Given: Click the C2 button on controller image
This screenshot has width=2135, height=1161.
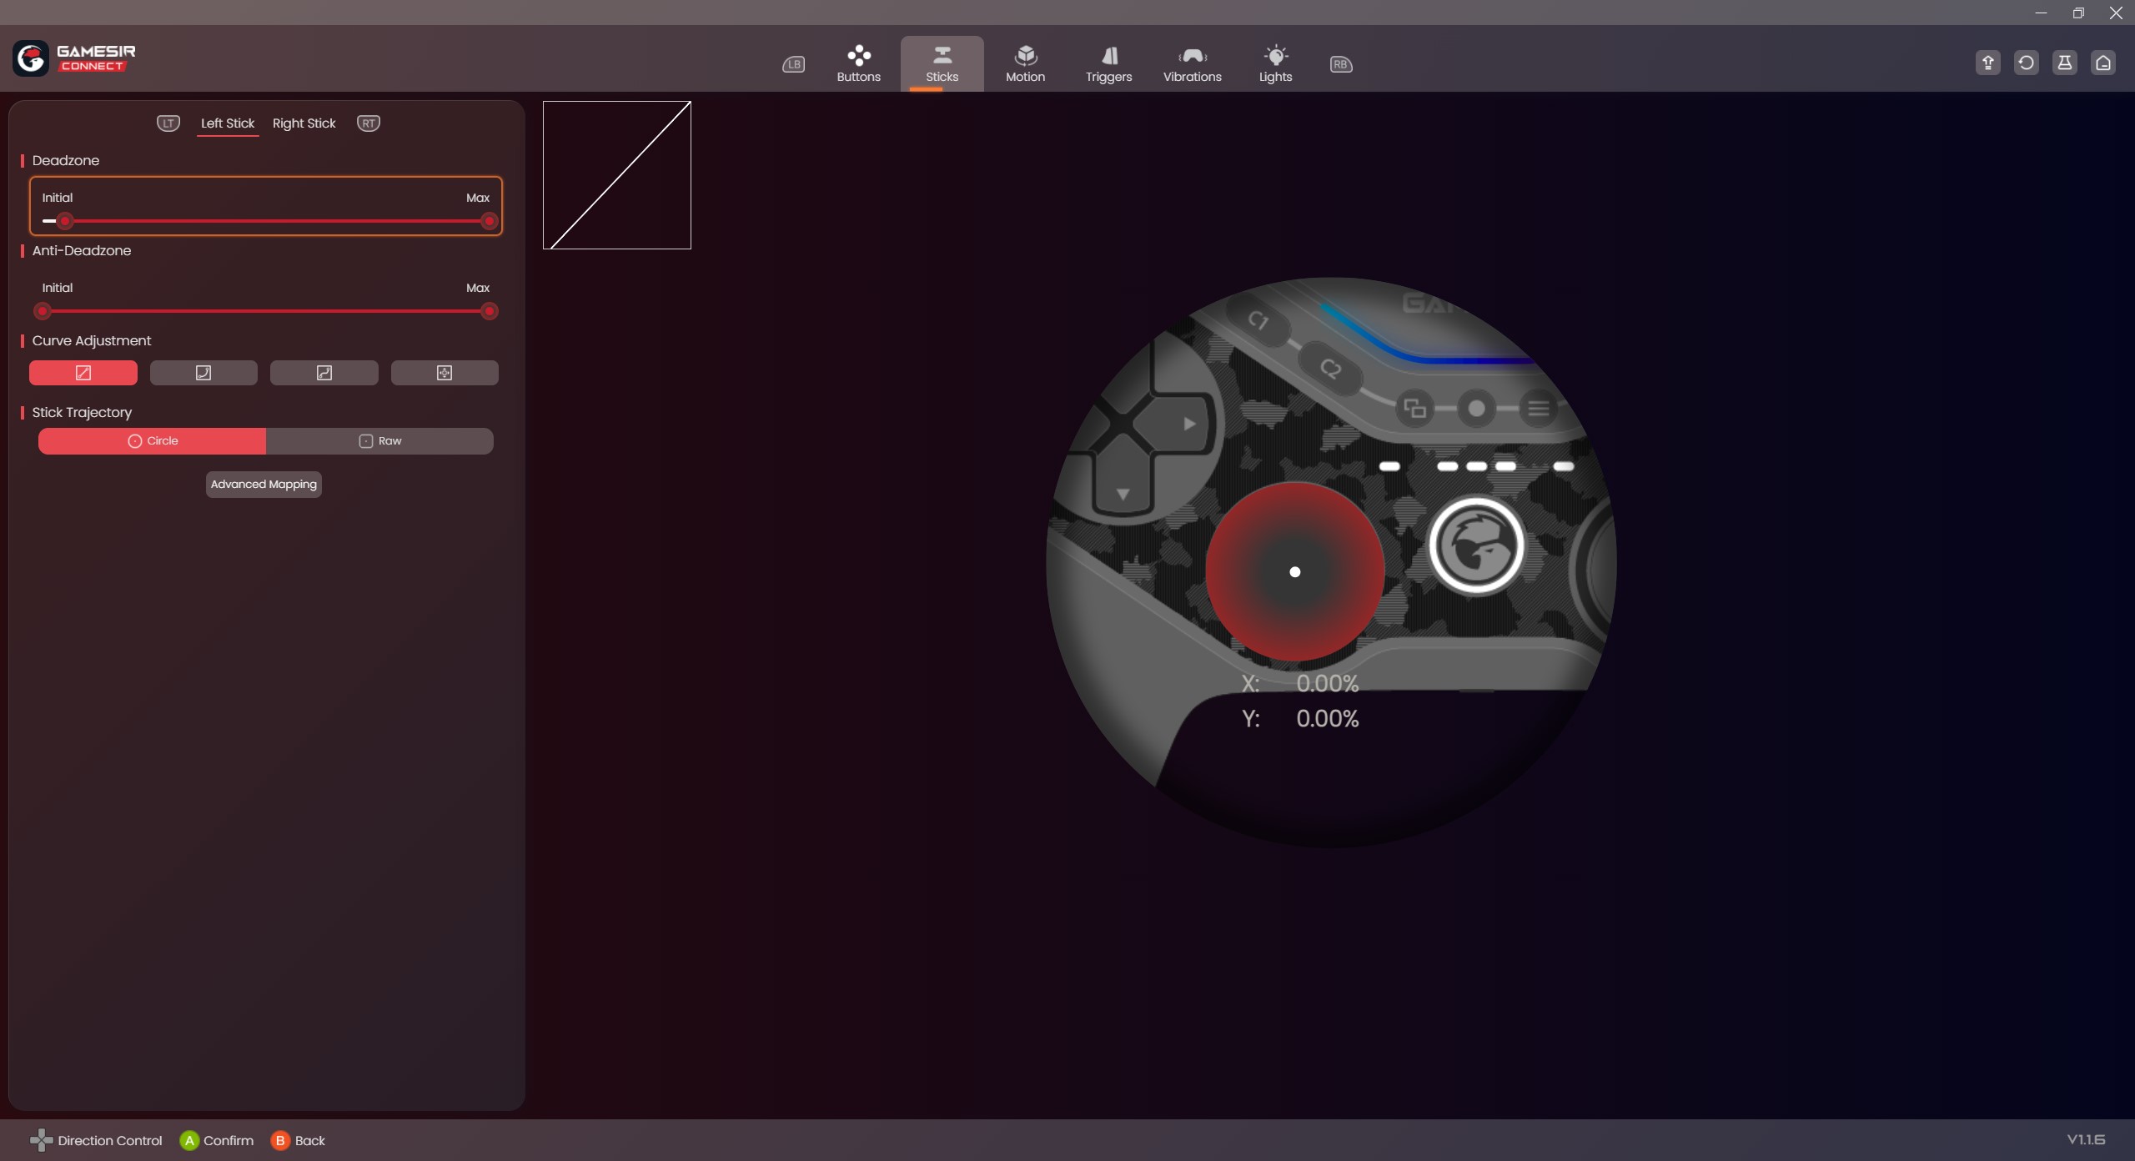Looking at the screenshot, I should (1330, 369).
